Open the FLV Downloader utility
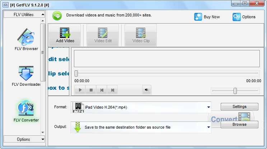 26,76
